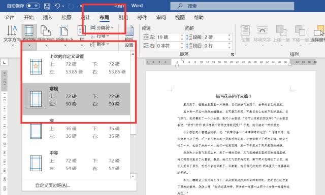Viewport: 325px width, 195px height.
Task: Expand the 分隔符 breaks dropdown
Action: 102,27
